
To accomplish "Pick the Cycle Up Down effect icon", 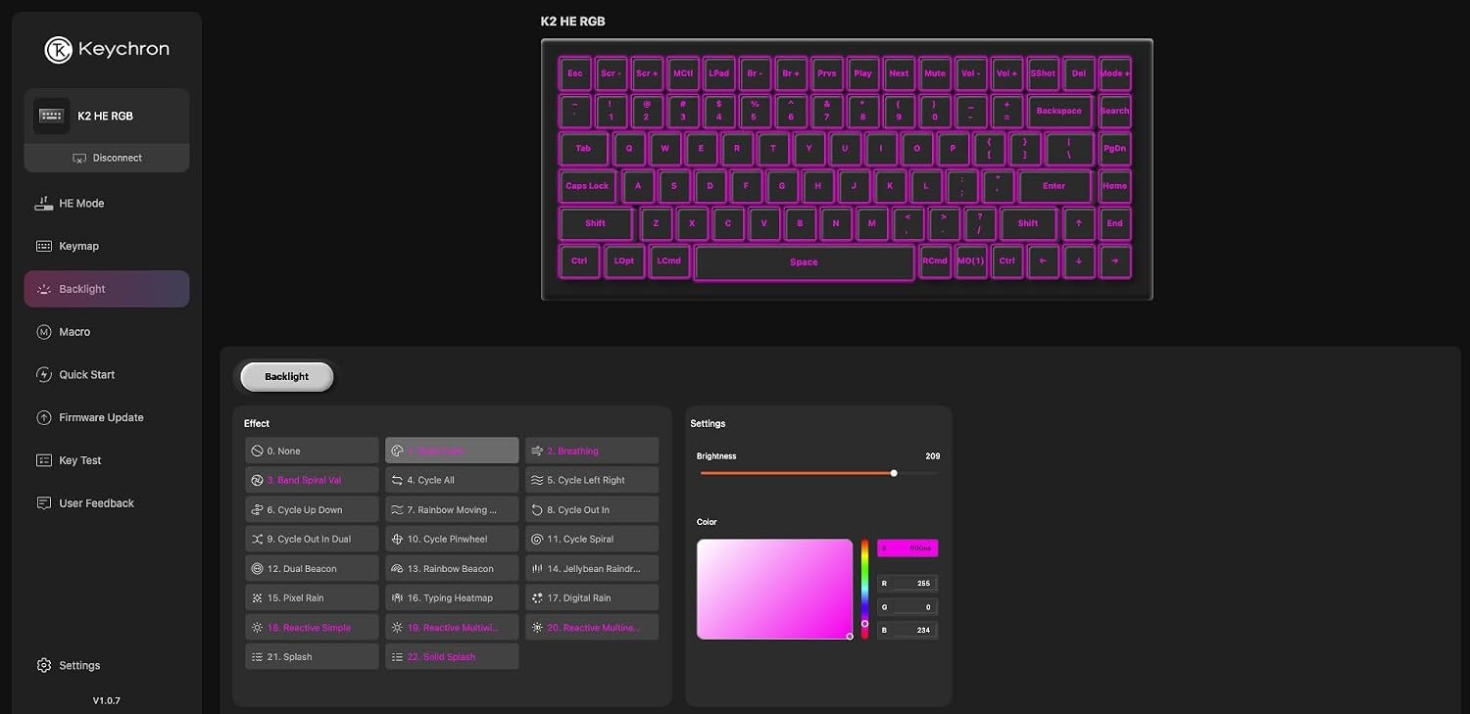I will coord(257,509).
